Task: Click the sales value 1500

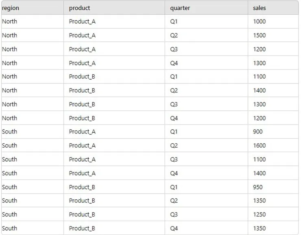Action: [x=259, y=35]
